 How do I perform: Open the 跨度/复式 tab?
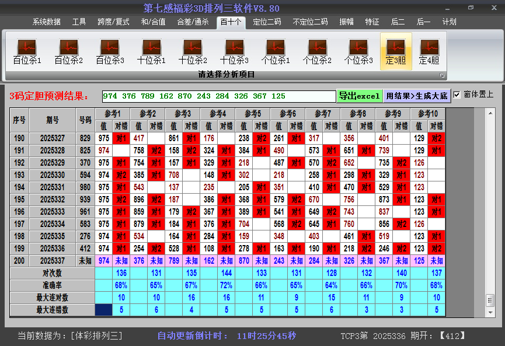pos(113,22)
